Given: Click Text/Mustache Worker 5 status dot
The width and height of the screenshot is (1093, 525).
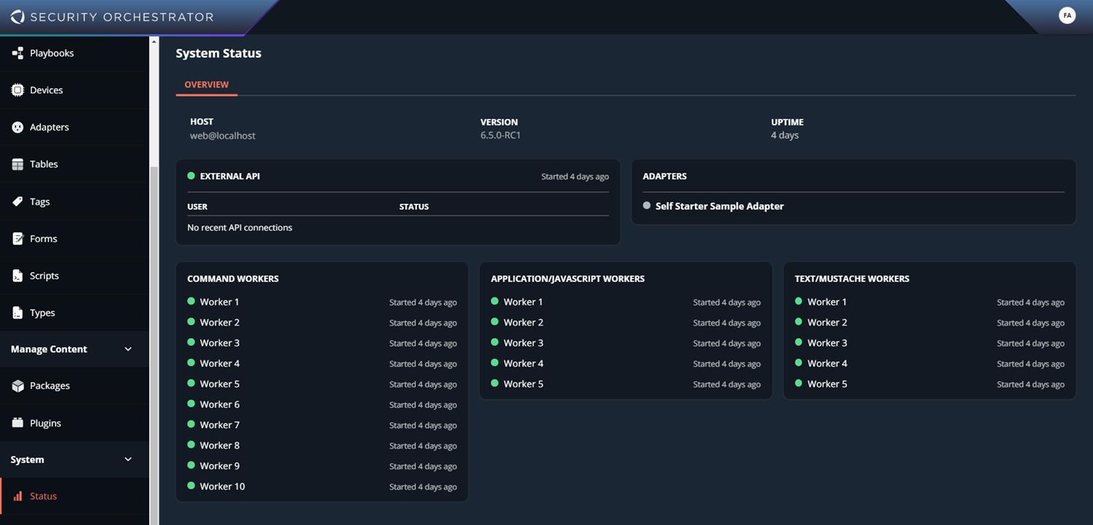Looking at the screenshot, I should [x=799, y=383].
